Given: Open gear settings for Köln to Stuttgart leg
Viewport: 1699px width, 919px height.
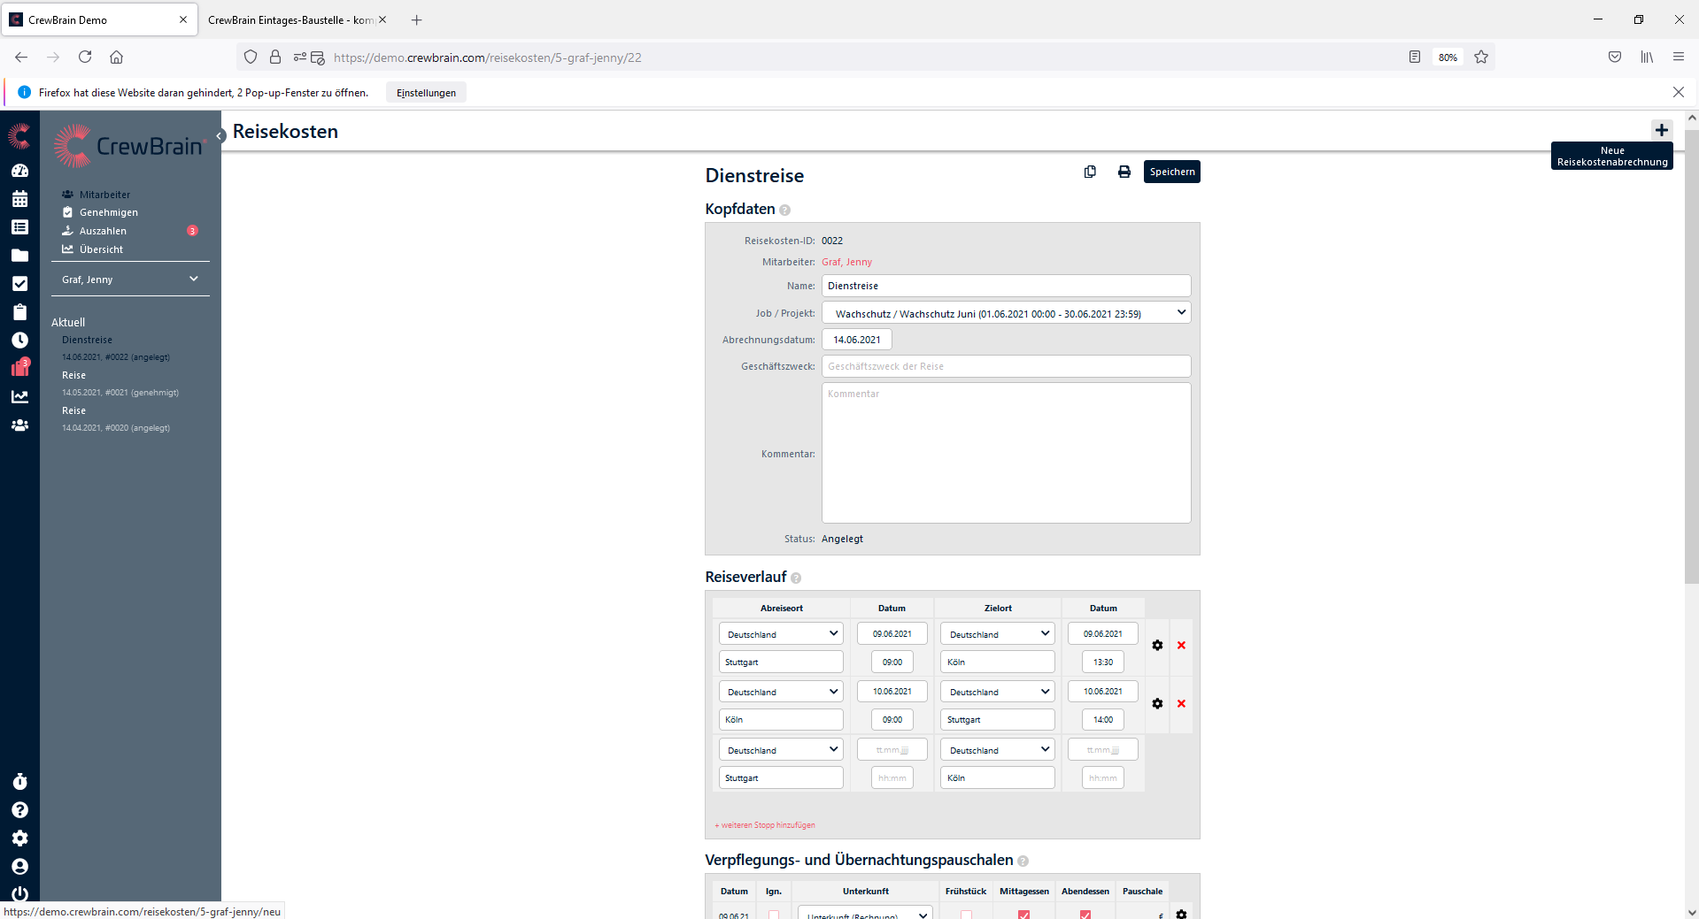Looking at the screenshot, I should pos(1157,704).
